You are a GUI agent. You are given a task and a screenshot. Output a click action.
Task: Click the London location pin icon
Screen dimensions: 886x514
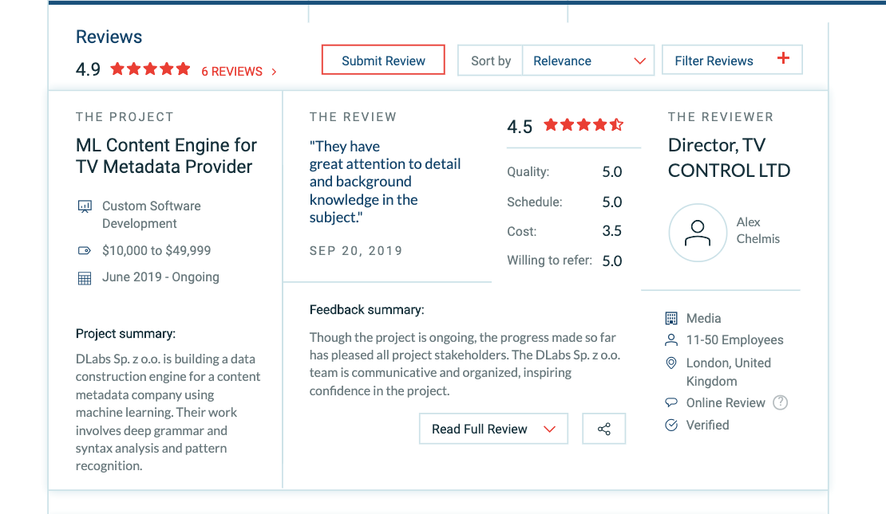coord(671,363)
